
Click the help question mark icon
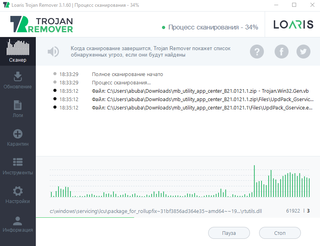click(257, 51)
